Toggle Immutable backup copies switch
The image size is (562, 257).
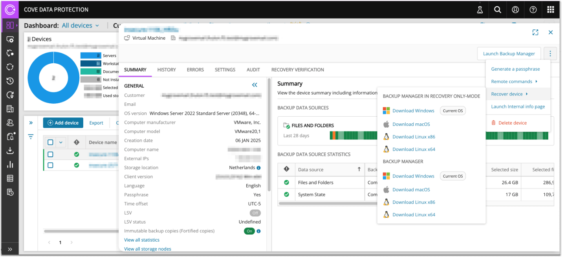click(249, 231)
